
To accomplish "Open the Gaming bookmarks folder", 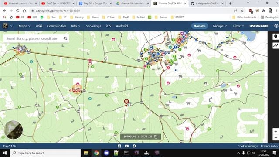I will pyautogui.click(x=77, y=17).
